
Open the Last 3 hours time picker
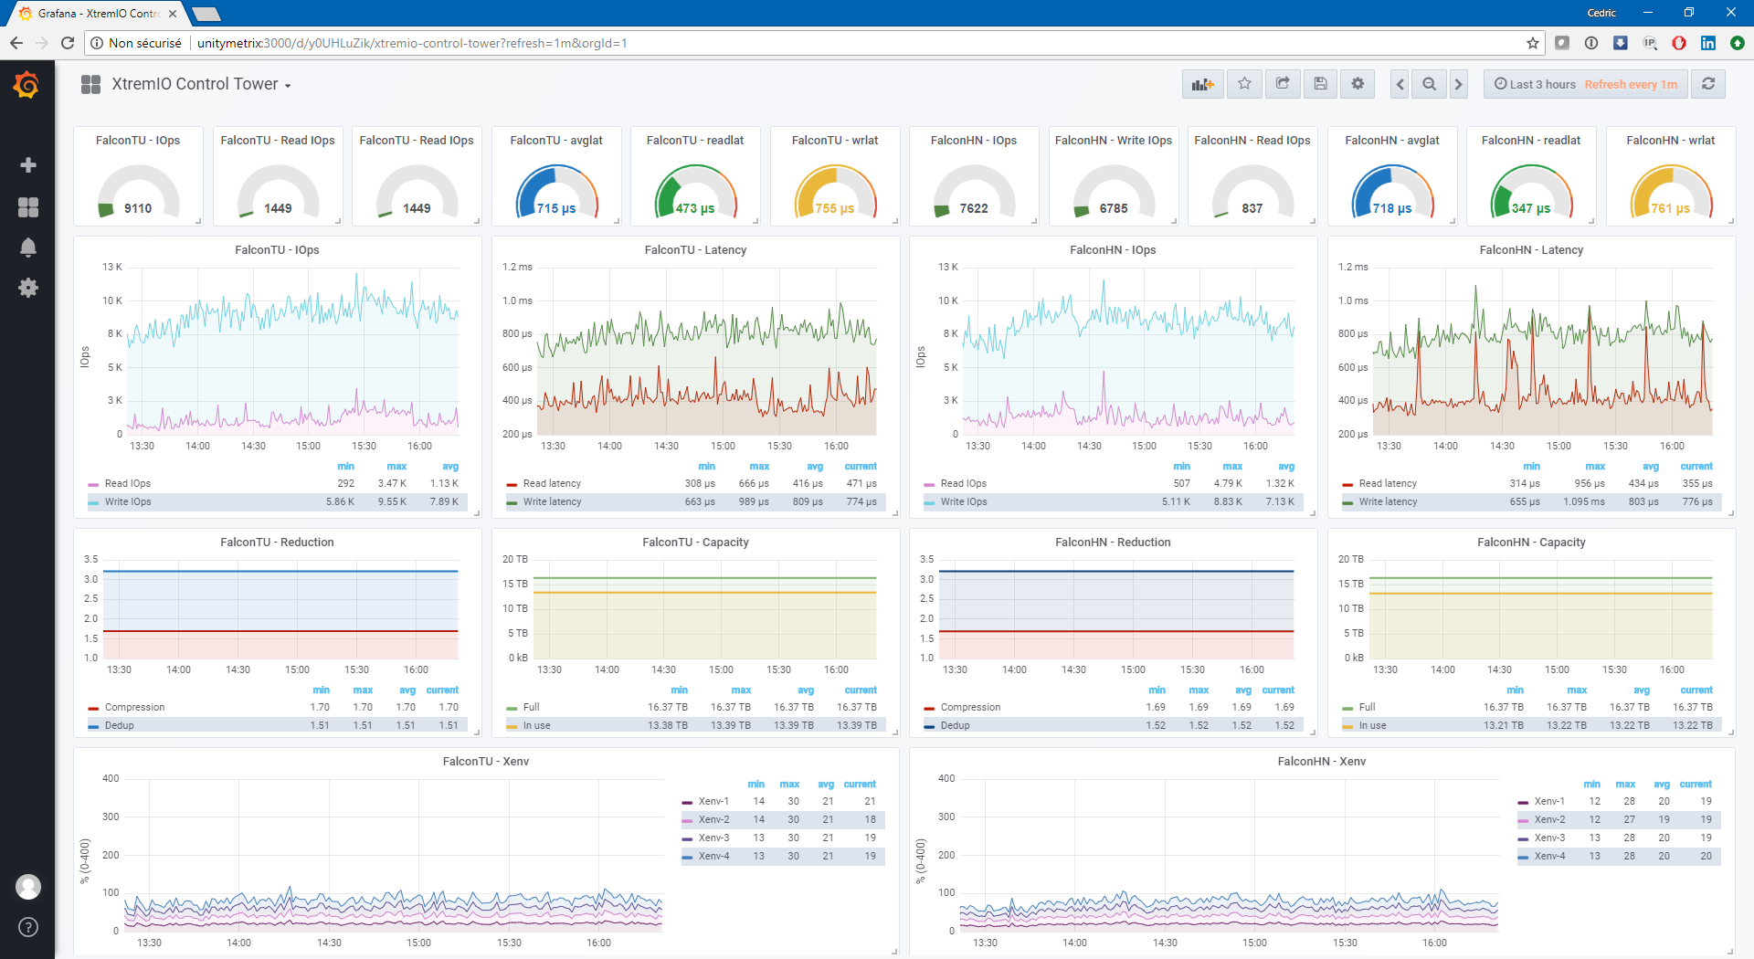coord(1542,84)
